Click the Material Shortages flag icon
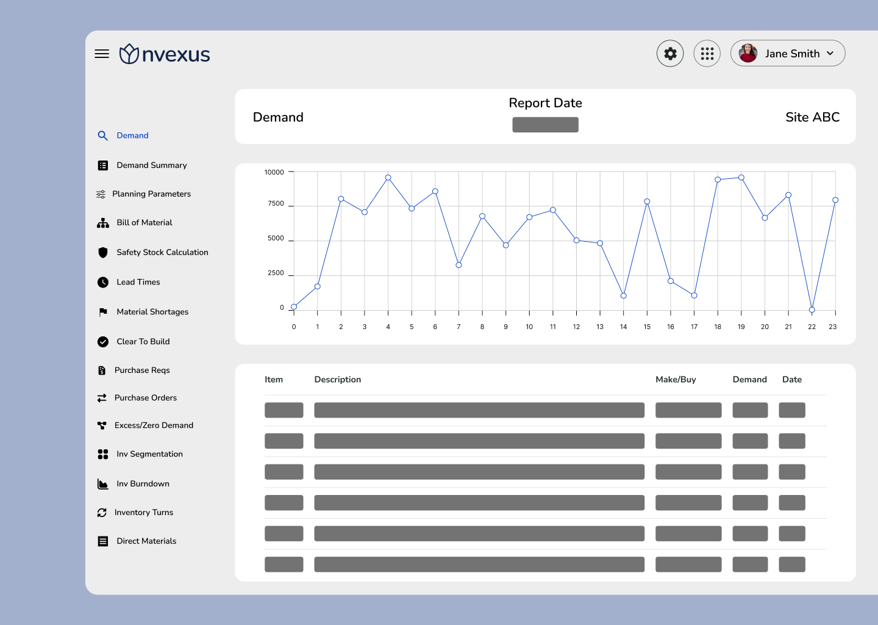878x625 pixels. click(x=103, y=312)
